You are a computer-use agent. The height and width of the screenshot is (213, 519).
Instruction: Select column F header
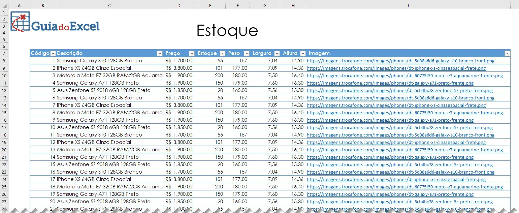pyautogui.click(x=238, y=6)
